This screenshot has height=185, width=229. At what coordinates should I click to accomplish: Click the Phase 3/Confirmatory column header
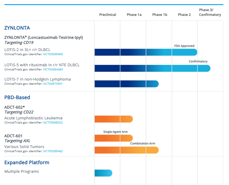coord(210,12)
